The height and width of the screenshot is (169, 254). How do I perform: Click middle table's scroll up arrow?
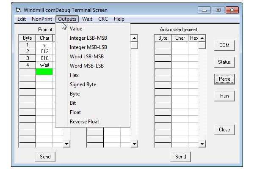point(134,38)
